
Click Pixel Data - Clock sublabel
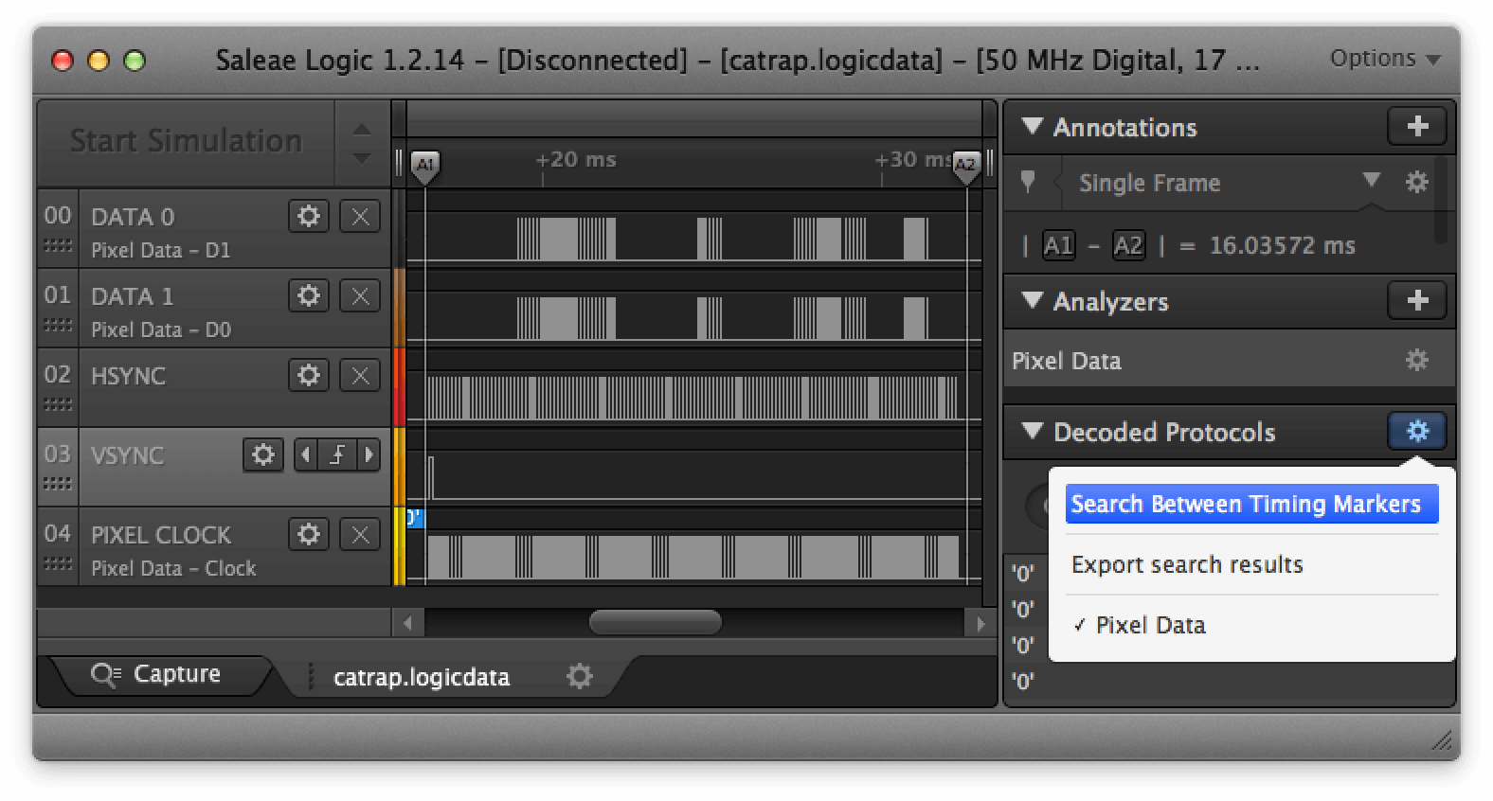[173, 568]
